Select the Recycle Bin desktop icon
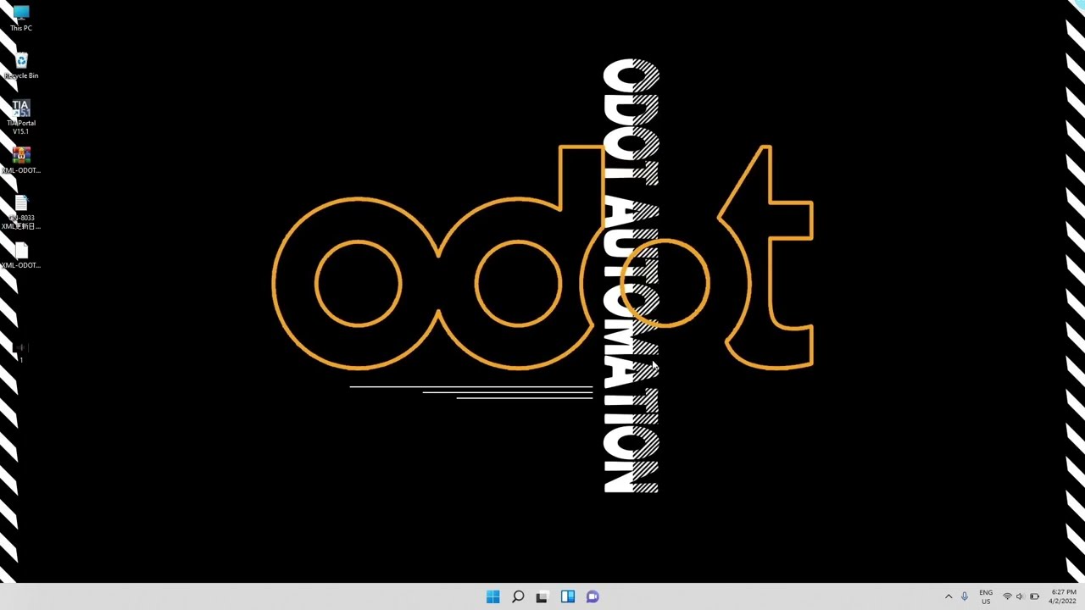 point(21,66)
